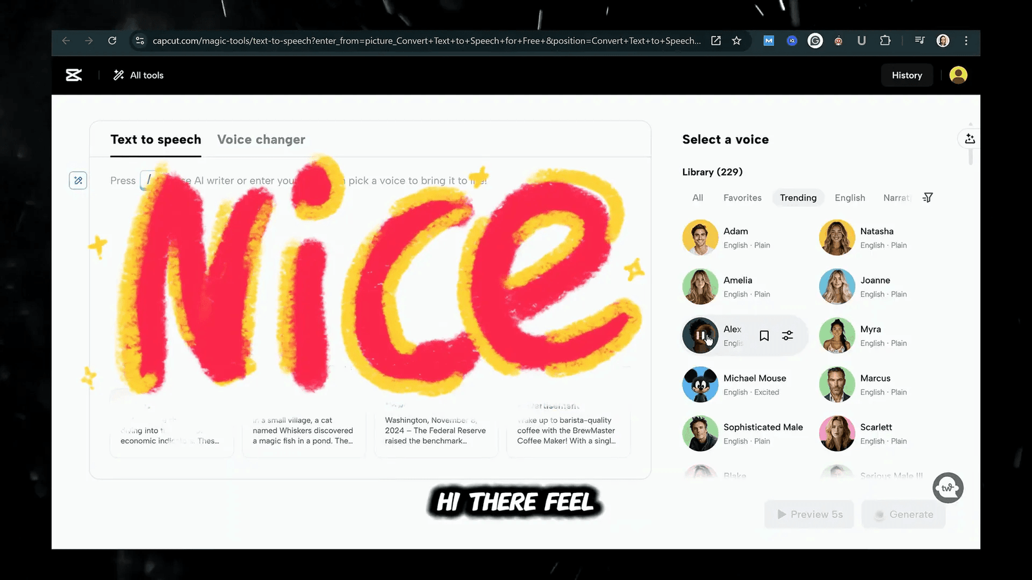
Task: Bookmark the Alex voice
Action: click(x=764, y=336)
